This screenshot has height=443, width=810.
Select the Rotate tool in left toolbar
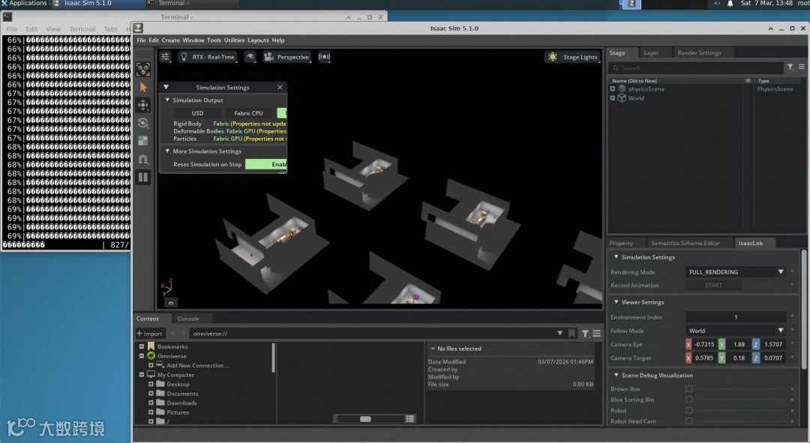click(x=143, y=123)
